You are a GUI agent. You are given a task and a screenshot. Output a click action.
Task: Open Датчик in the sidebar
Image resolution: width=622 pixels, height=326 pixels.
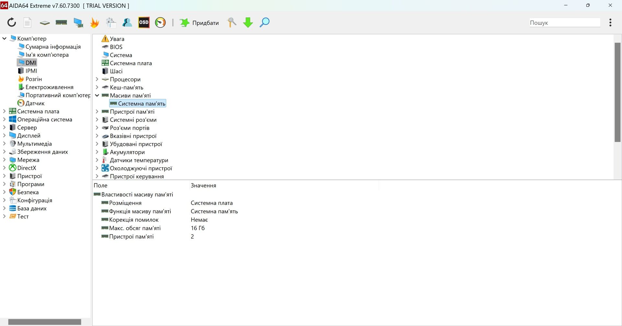(x=35, y=103)
